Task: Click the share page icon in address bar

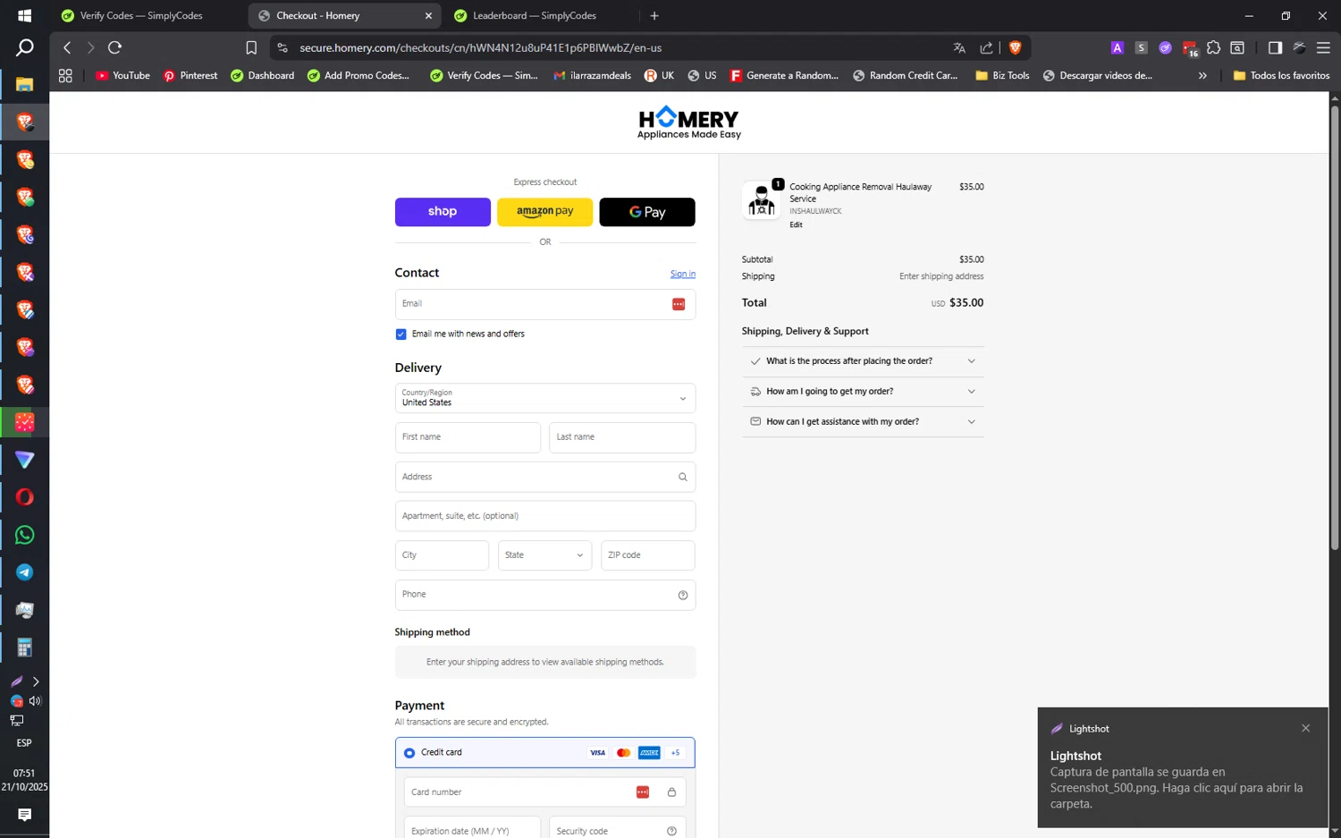Action: click(x=986, y=47)
